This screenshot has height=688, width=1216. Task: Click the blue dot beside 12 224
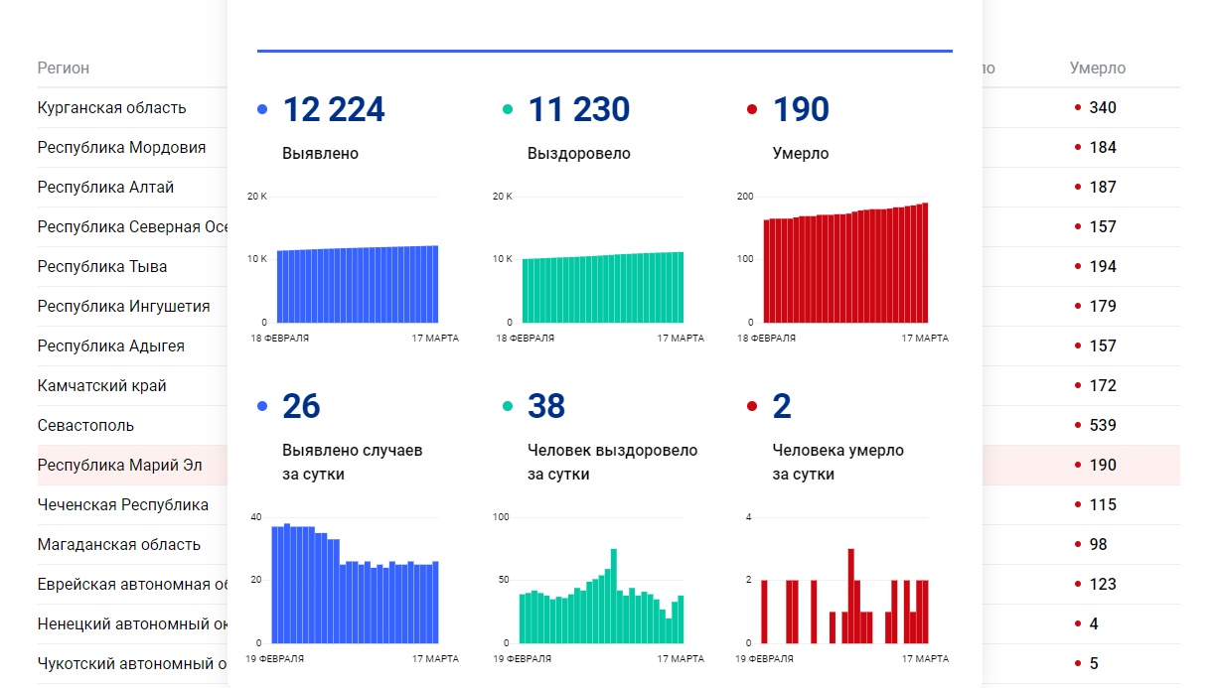[x=262, y=110]
